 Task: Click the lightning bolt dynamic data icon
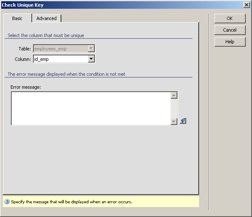click(x=183, y=121)
